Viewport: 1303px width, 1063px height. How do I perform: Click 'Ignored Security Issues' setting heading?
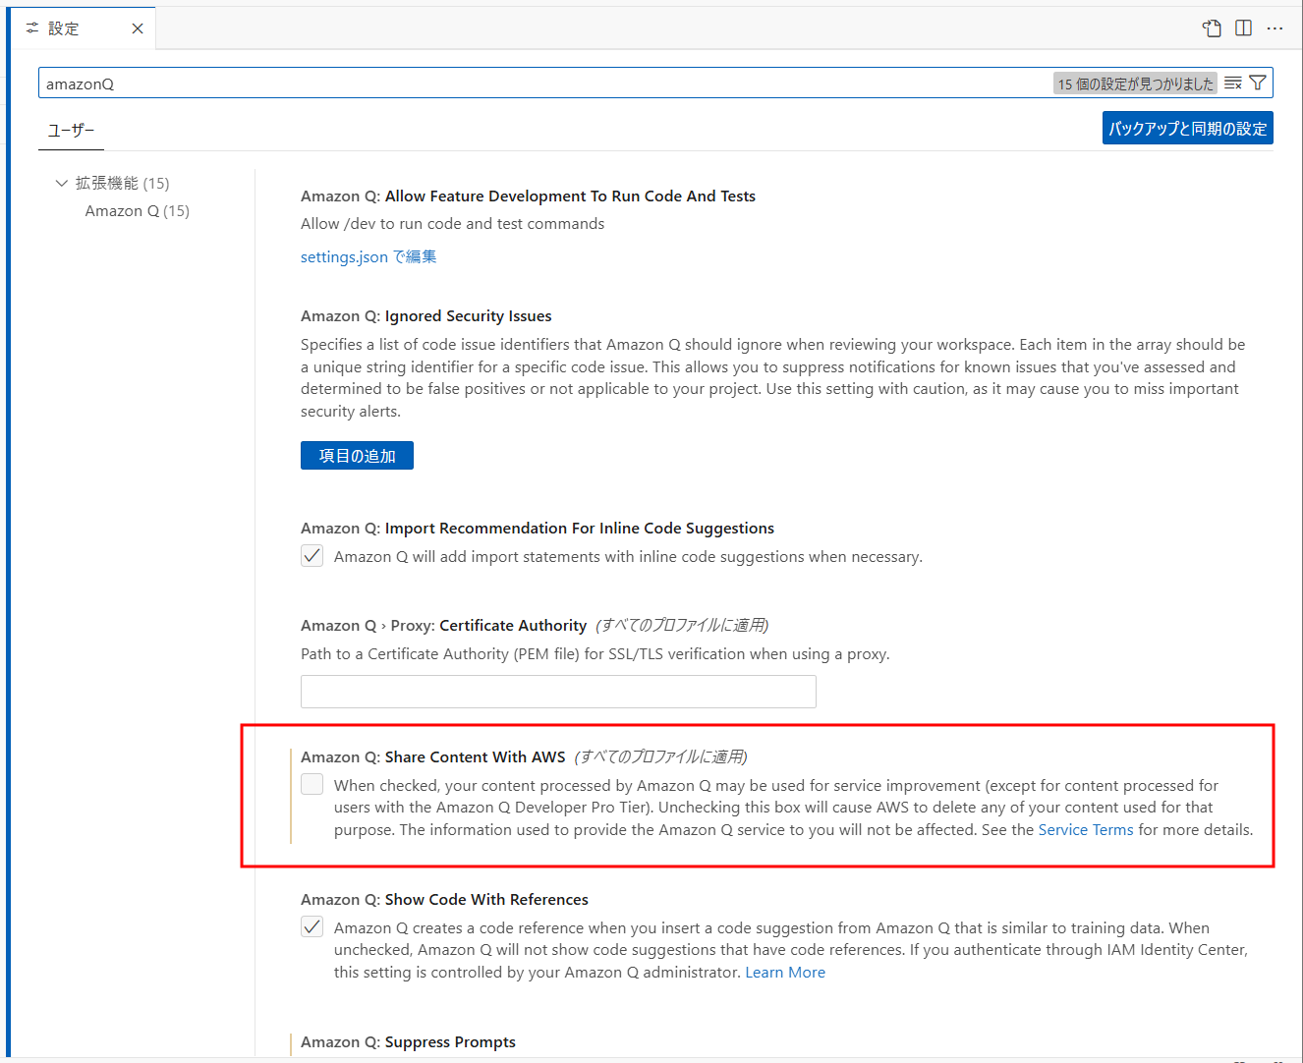click(468, 316)
